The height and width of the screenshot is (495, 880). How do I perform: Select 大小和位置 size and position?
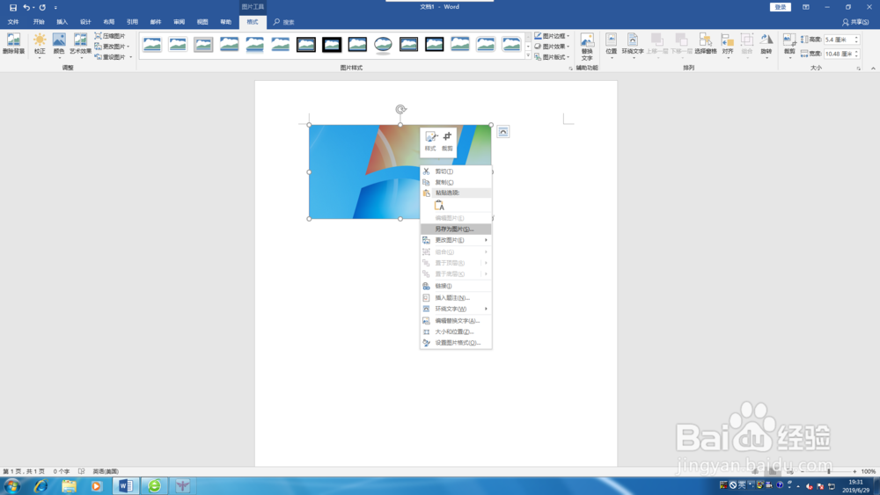tap(456, 331)
